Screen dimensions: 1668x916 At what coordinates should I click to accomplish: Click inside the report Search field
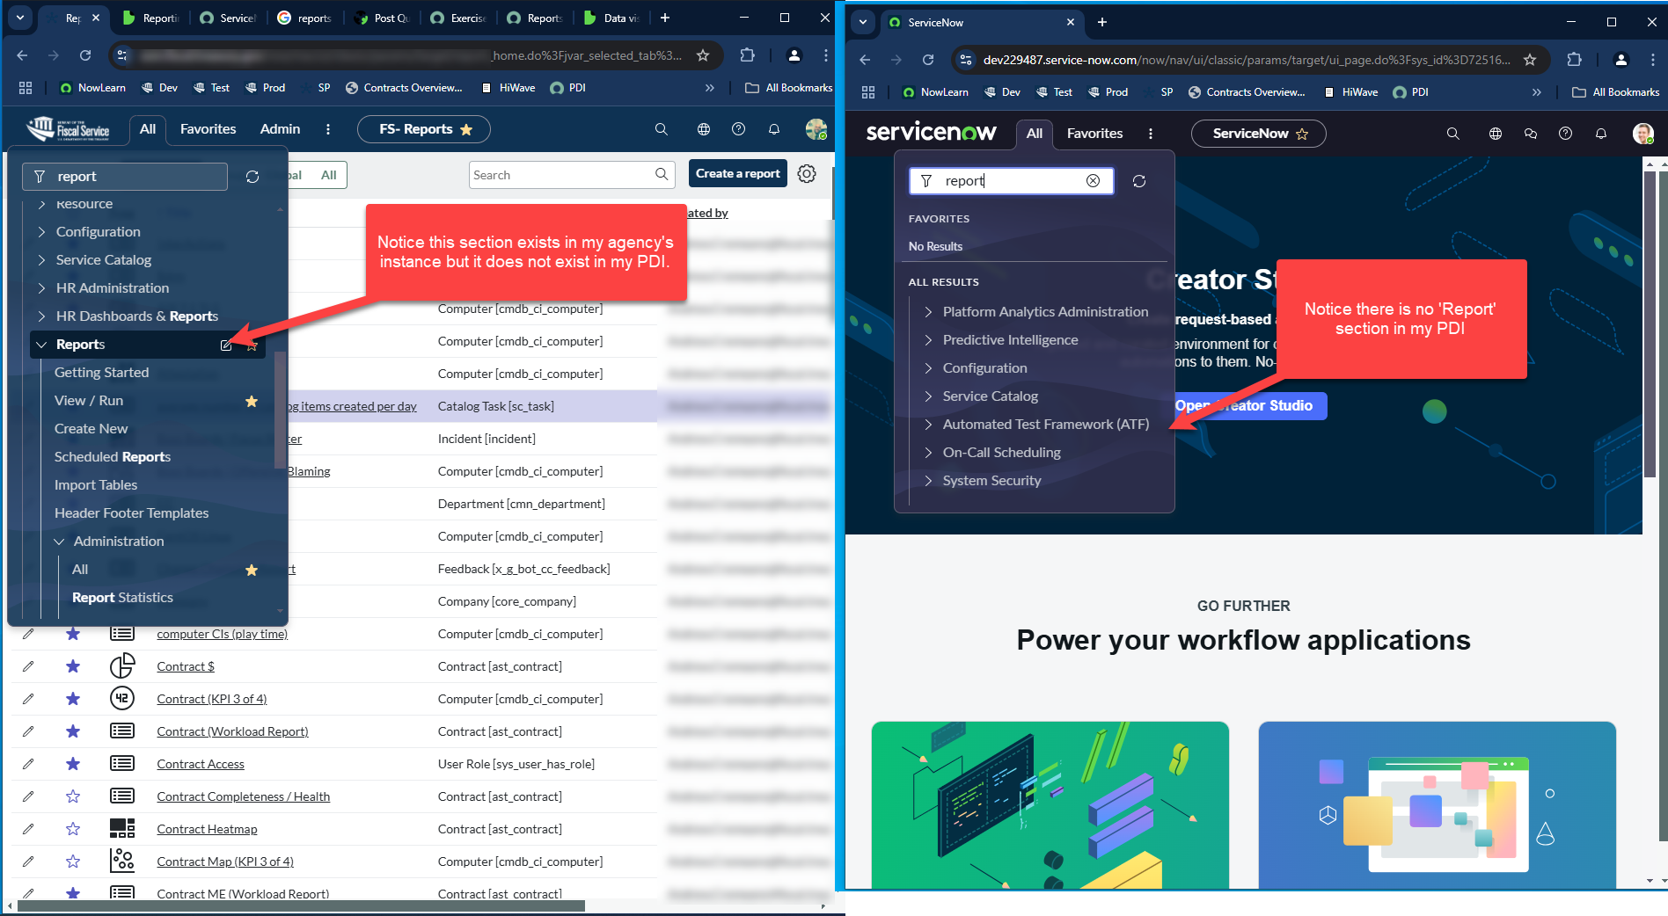coord(563,174)
